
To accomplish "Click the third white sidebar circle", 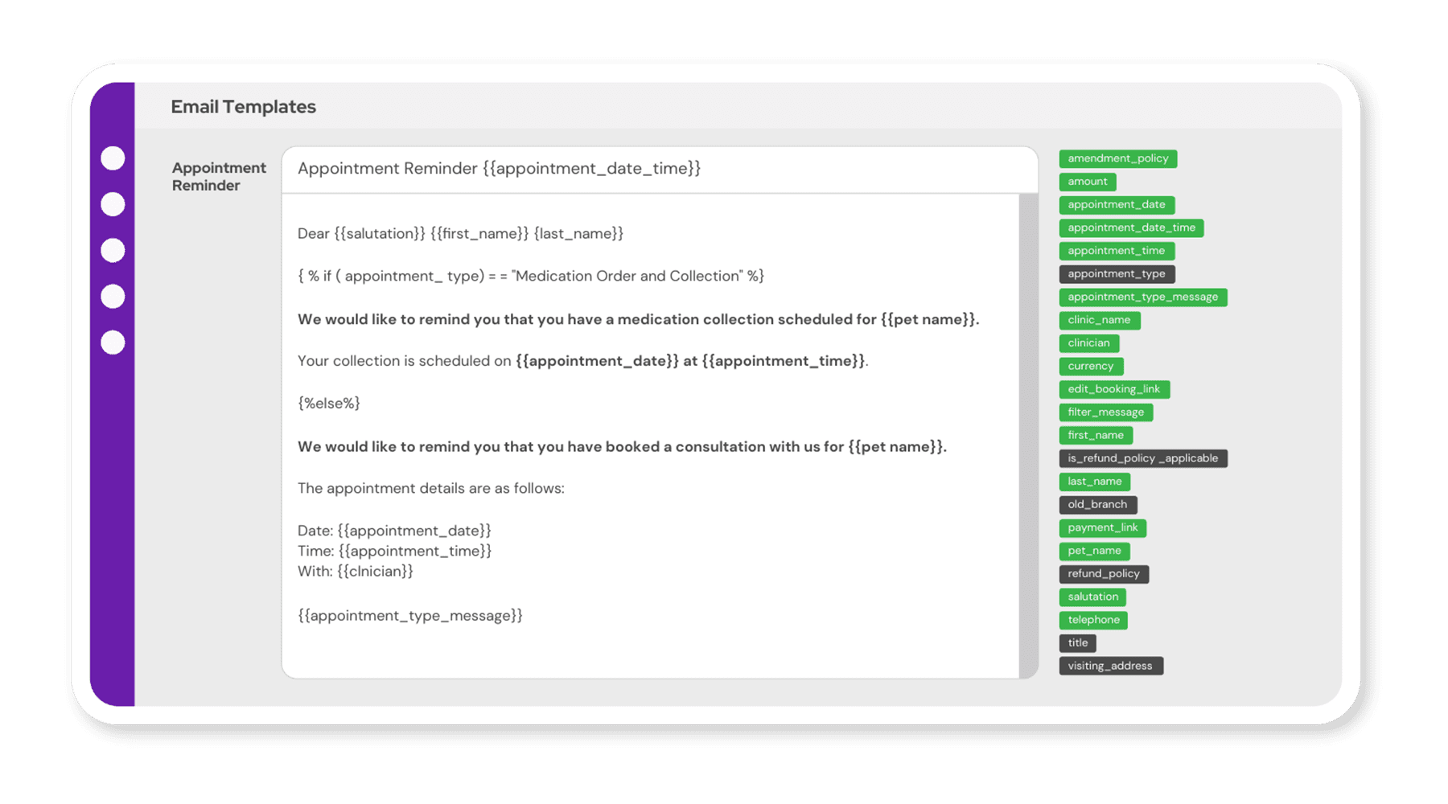I will [113, 251].
